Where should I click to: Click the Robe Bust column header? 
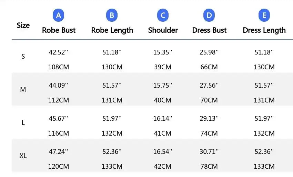click(59, 30)
